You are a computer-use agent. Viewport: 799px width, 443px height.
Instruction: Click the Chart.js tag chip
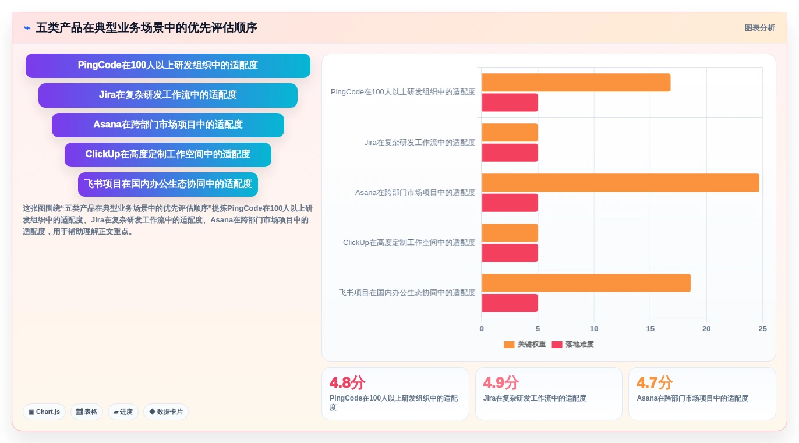point(44,412)
